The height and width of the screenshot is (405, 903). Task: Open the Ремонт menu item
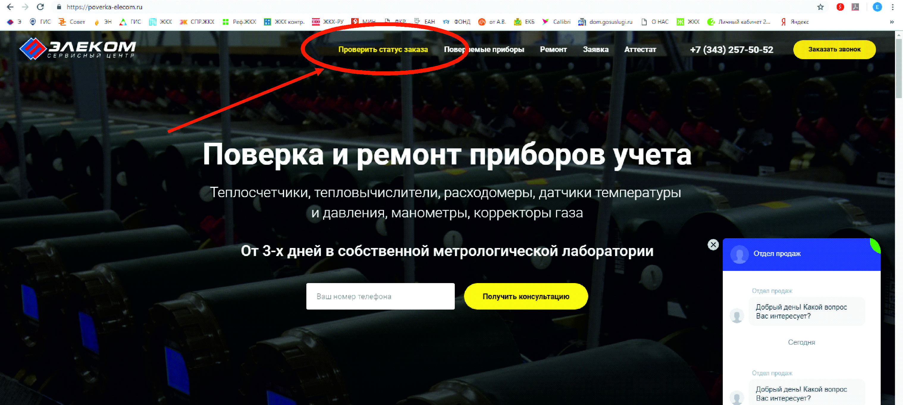tap(553, 49)
